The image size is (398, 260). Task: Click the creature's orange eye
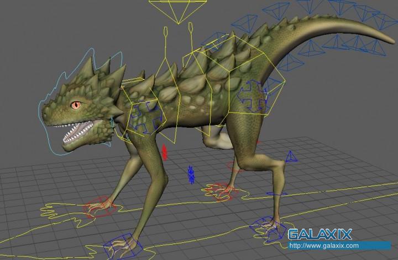coord(75,104)
